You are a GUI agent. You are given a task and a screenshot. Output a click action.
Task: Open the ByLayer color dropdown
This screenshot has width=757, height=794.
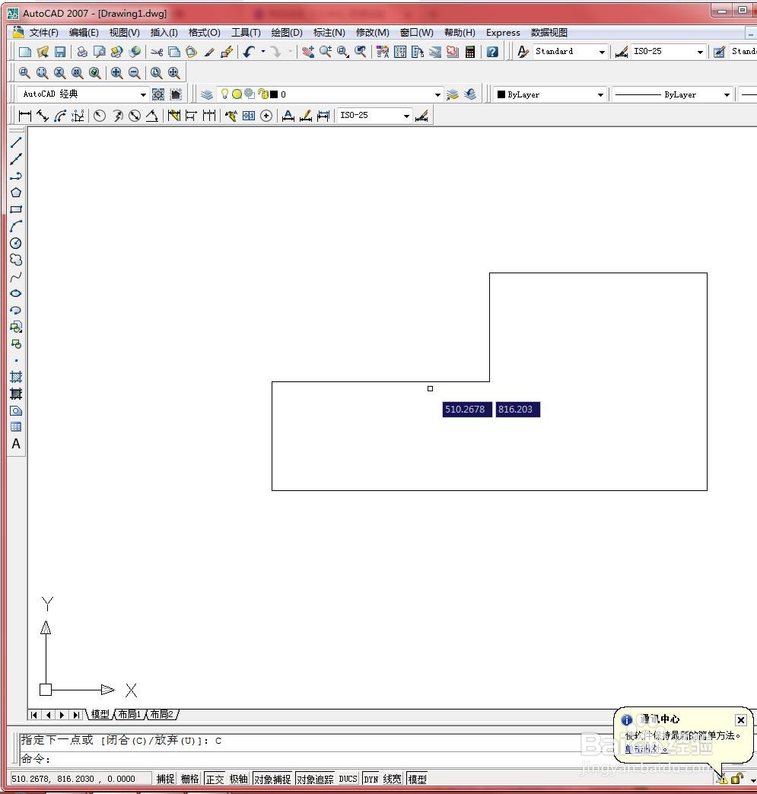pos(600,94)
